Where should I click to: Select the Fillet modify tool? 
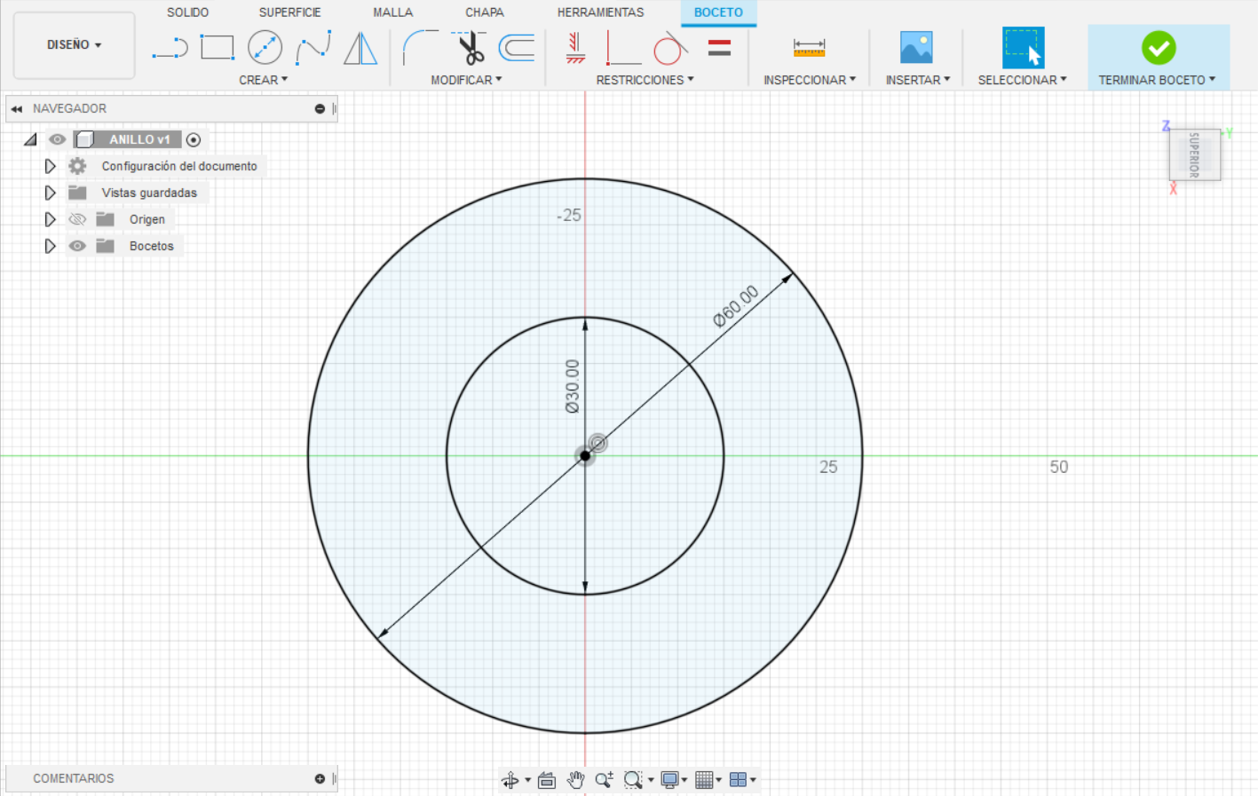pyautogui.click(x=420, y=48)
